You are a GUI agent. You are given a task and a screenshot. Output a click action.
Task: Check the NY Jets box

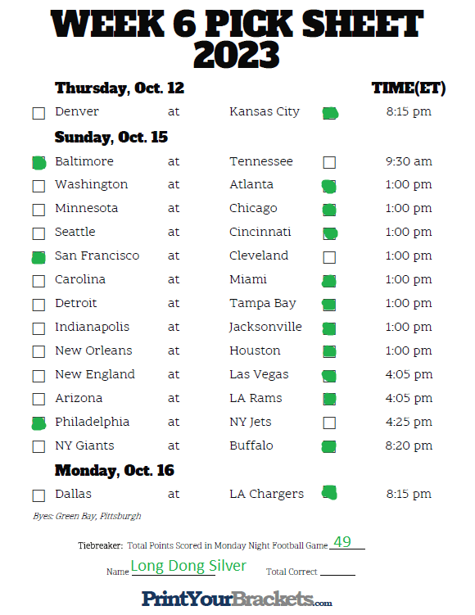pos(329,423)
